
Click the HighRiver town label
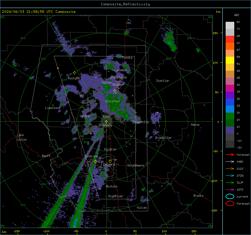pos(116,196)
